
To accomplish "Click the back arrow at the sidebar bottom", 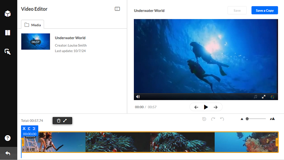I will click(7, 153).
